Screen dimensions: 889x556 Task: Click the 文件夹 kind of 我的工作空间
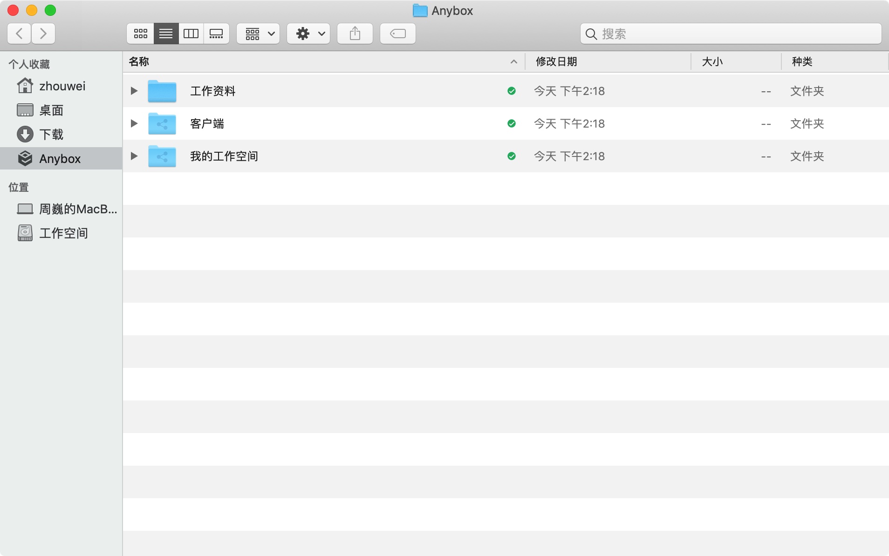click(807, 156)
